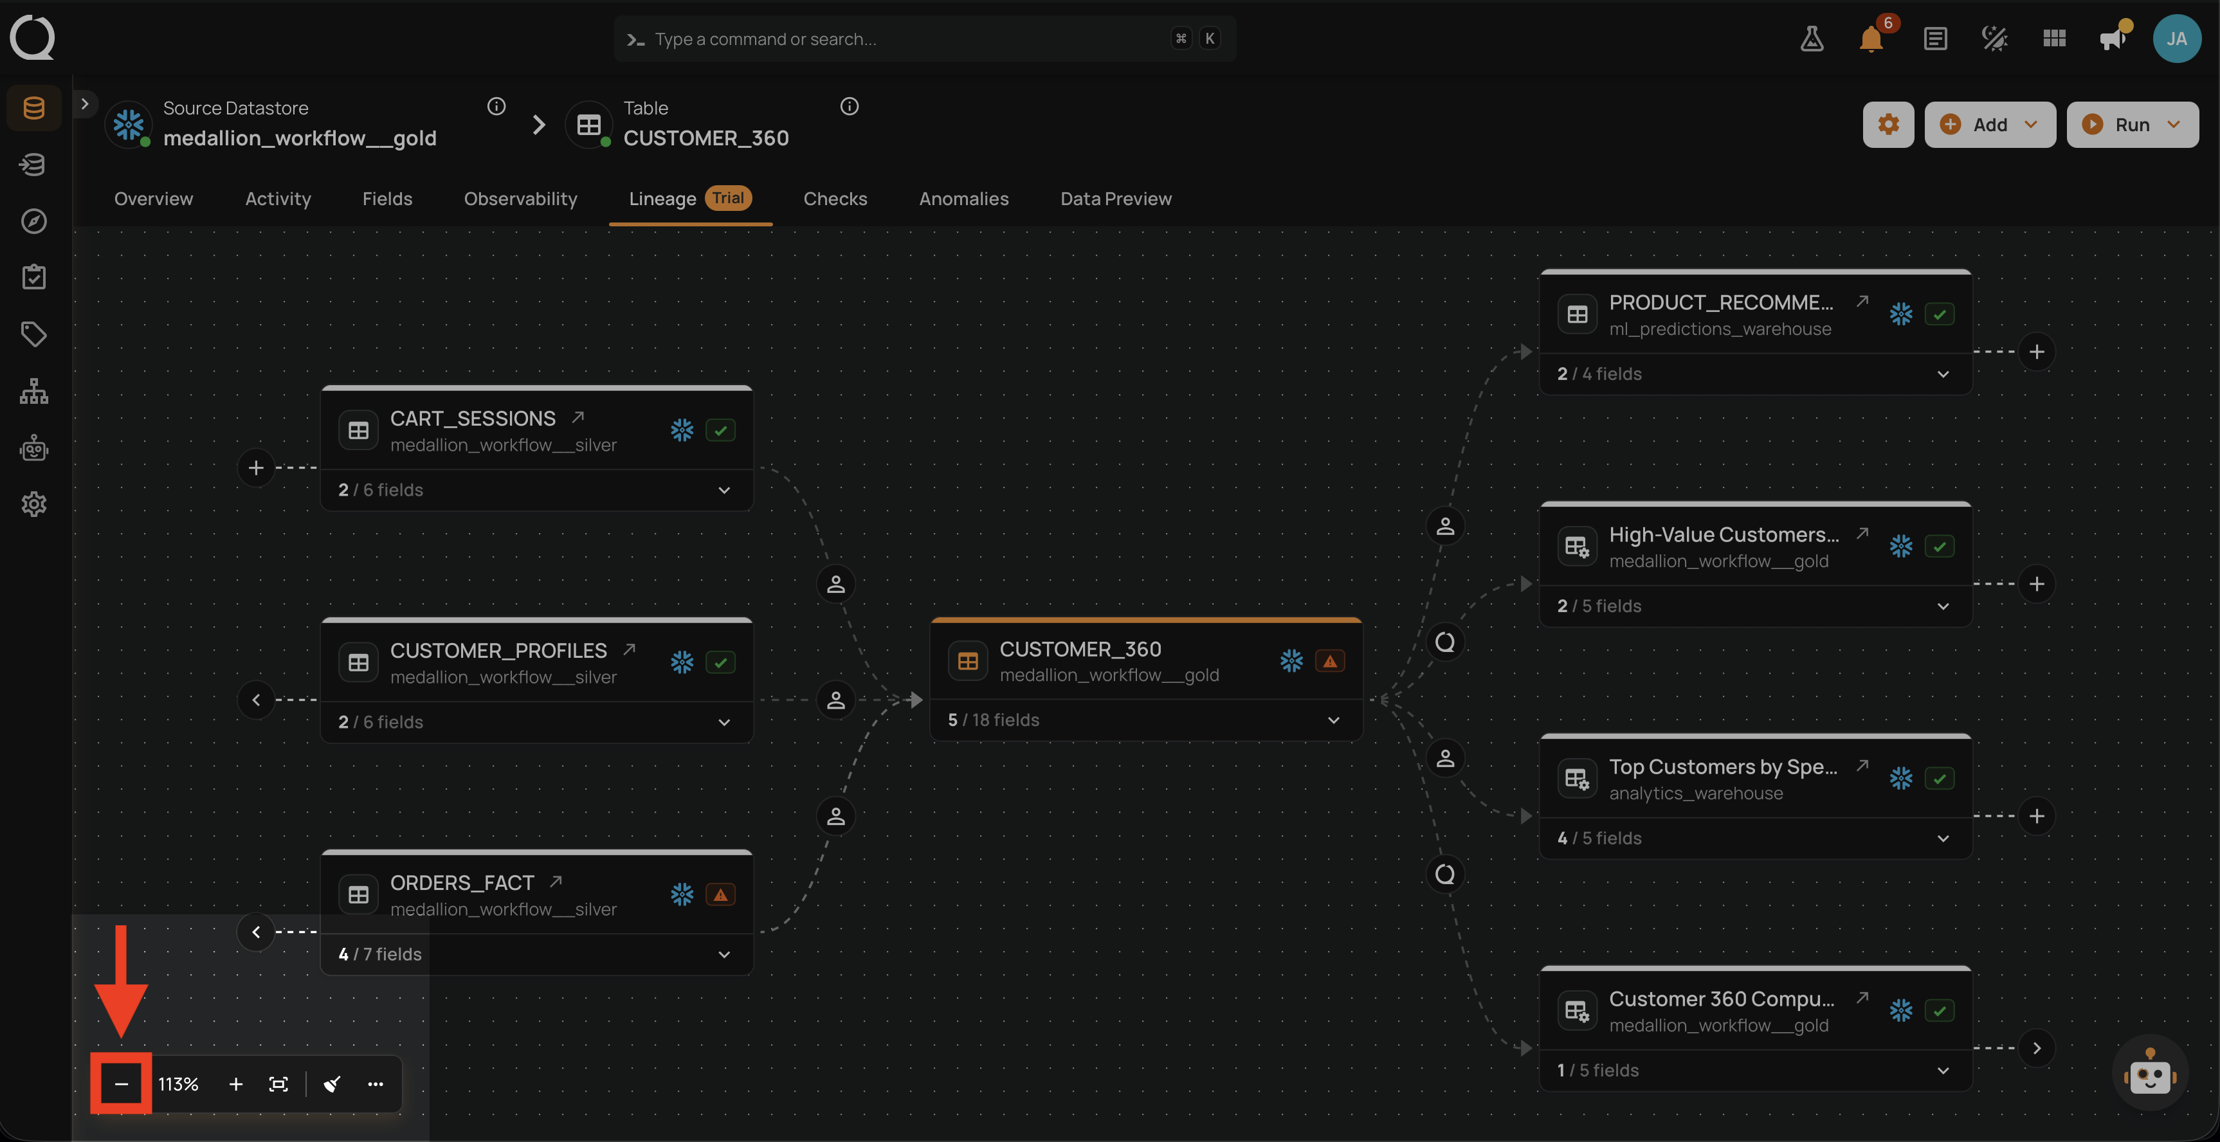Open the Run dropdown button
Screen dimensions: 2220x1142
pos(2132,125)
